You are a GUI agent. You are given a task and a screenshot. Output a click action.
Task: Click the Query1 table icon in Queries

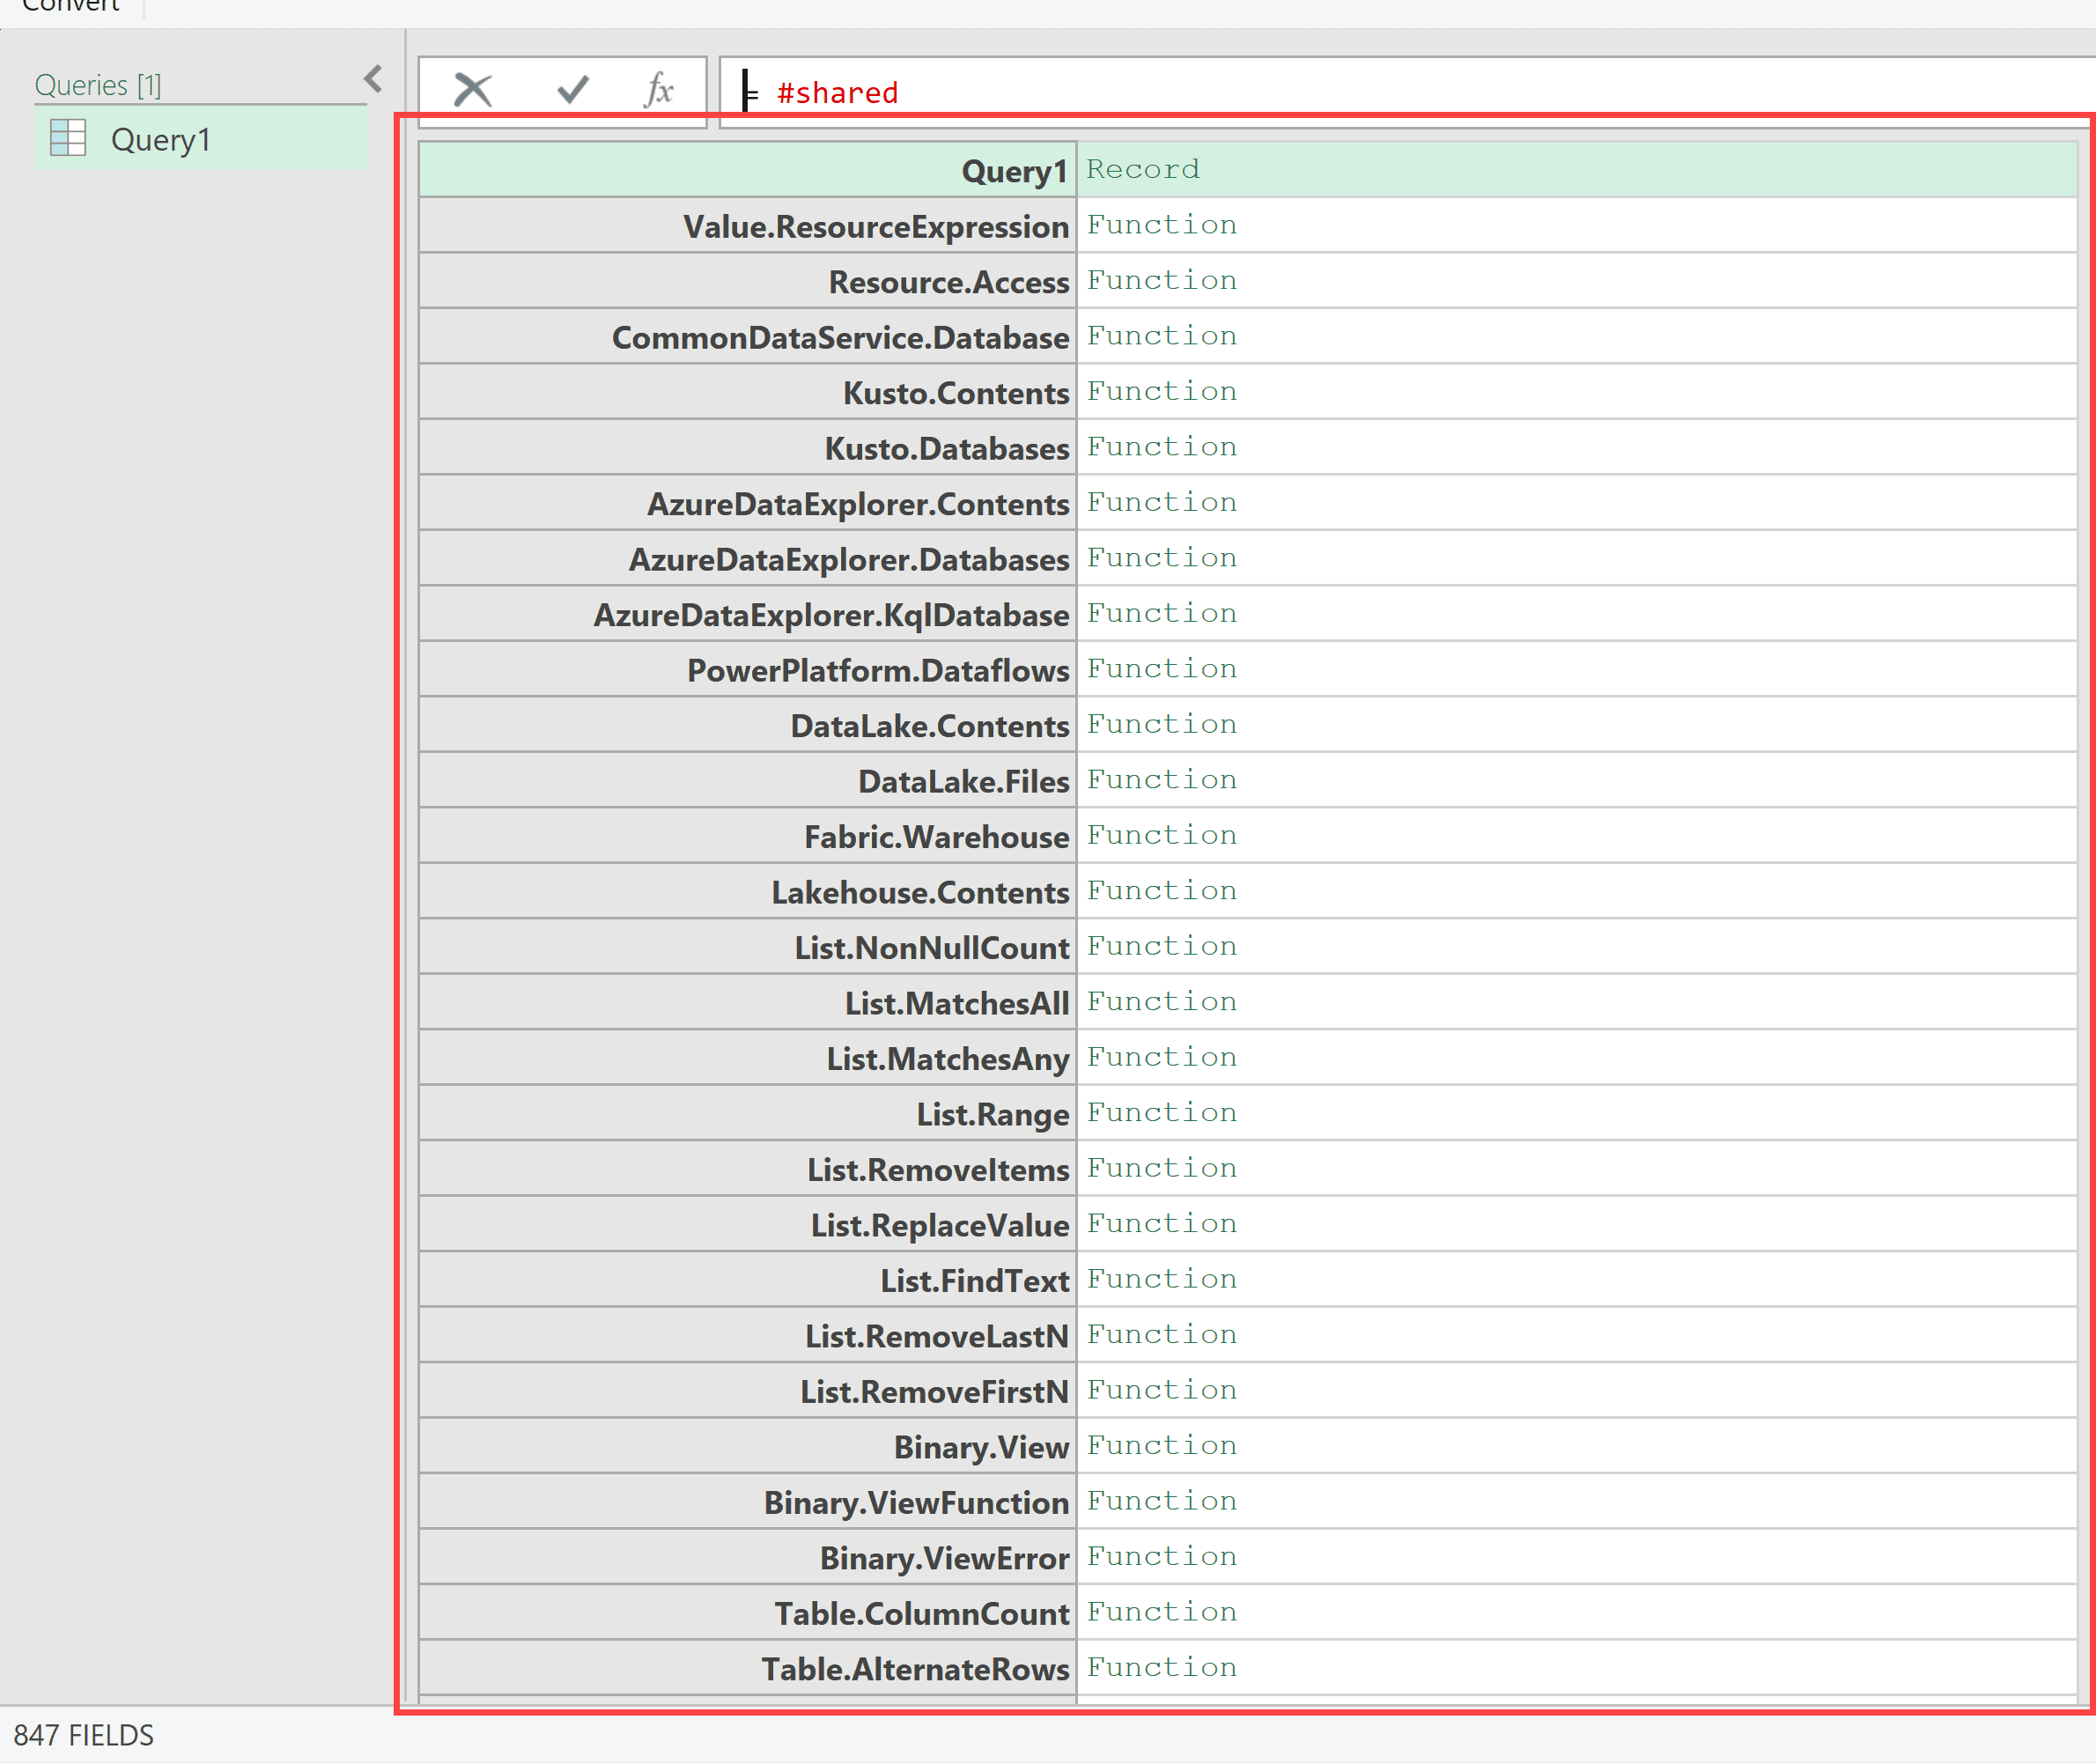68,138
